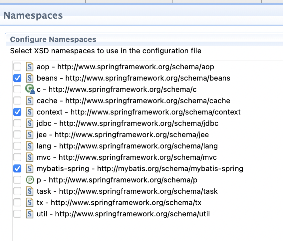Select the 'context - http://www.springframework.org/schema/context' row text
The width and height of the screenshot is (283, 241).
coord(139,112)
